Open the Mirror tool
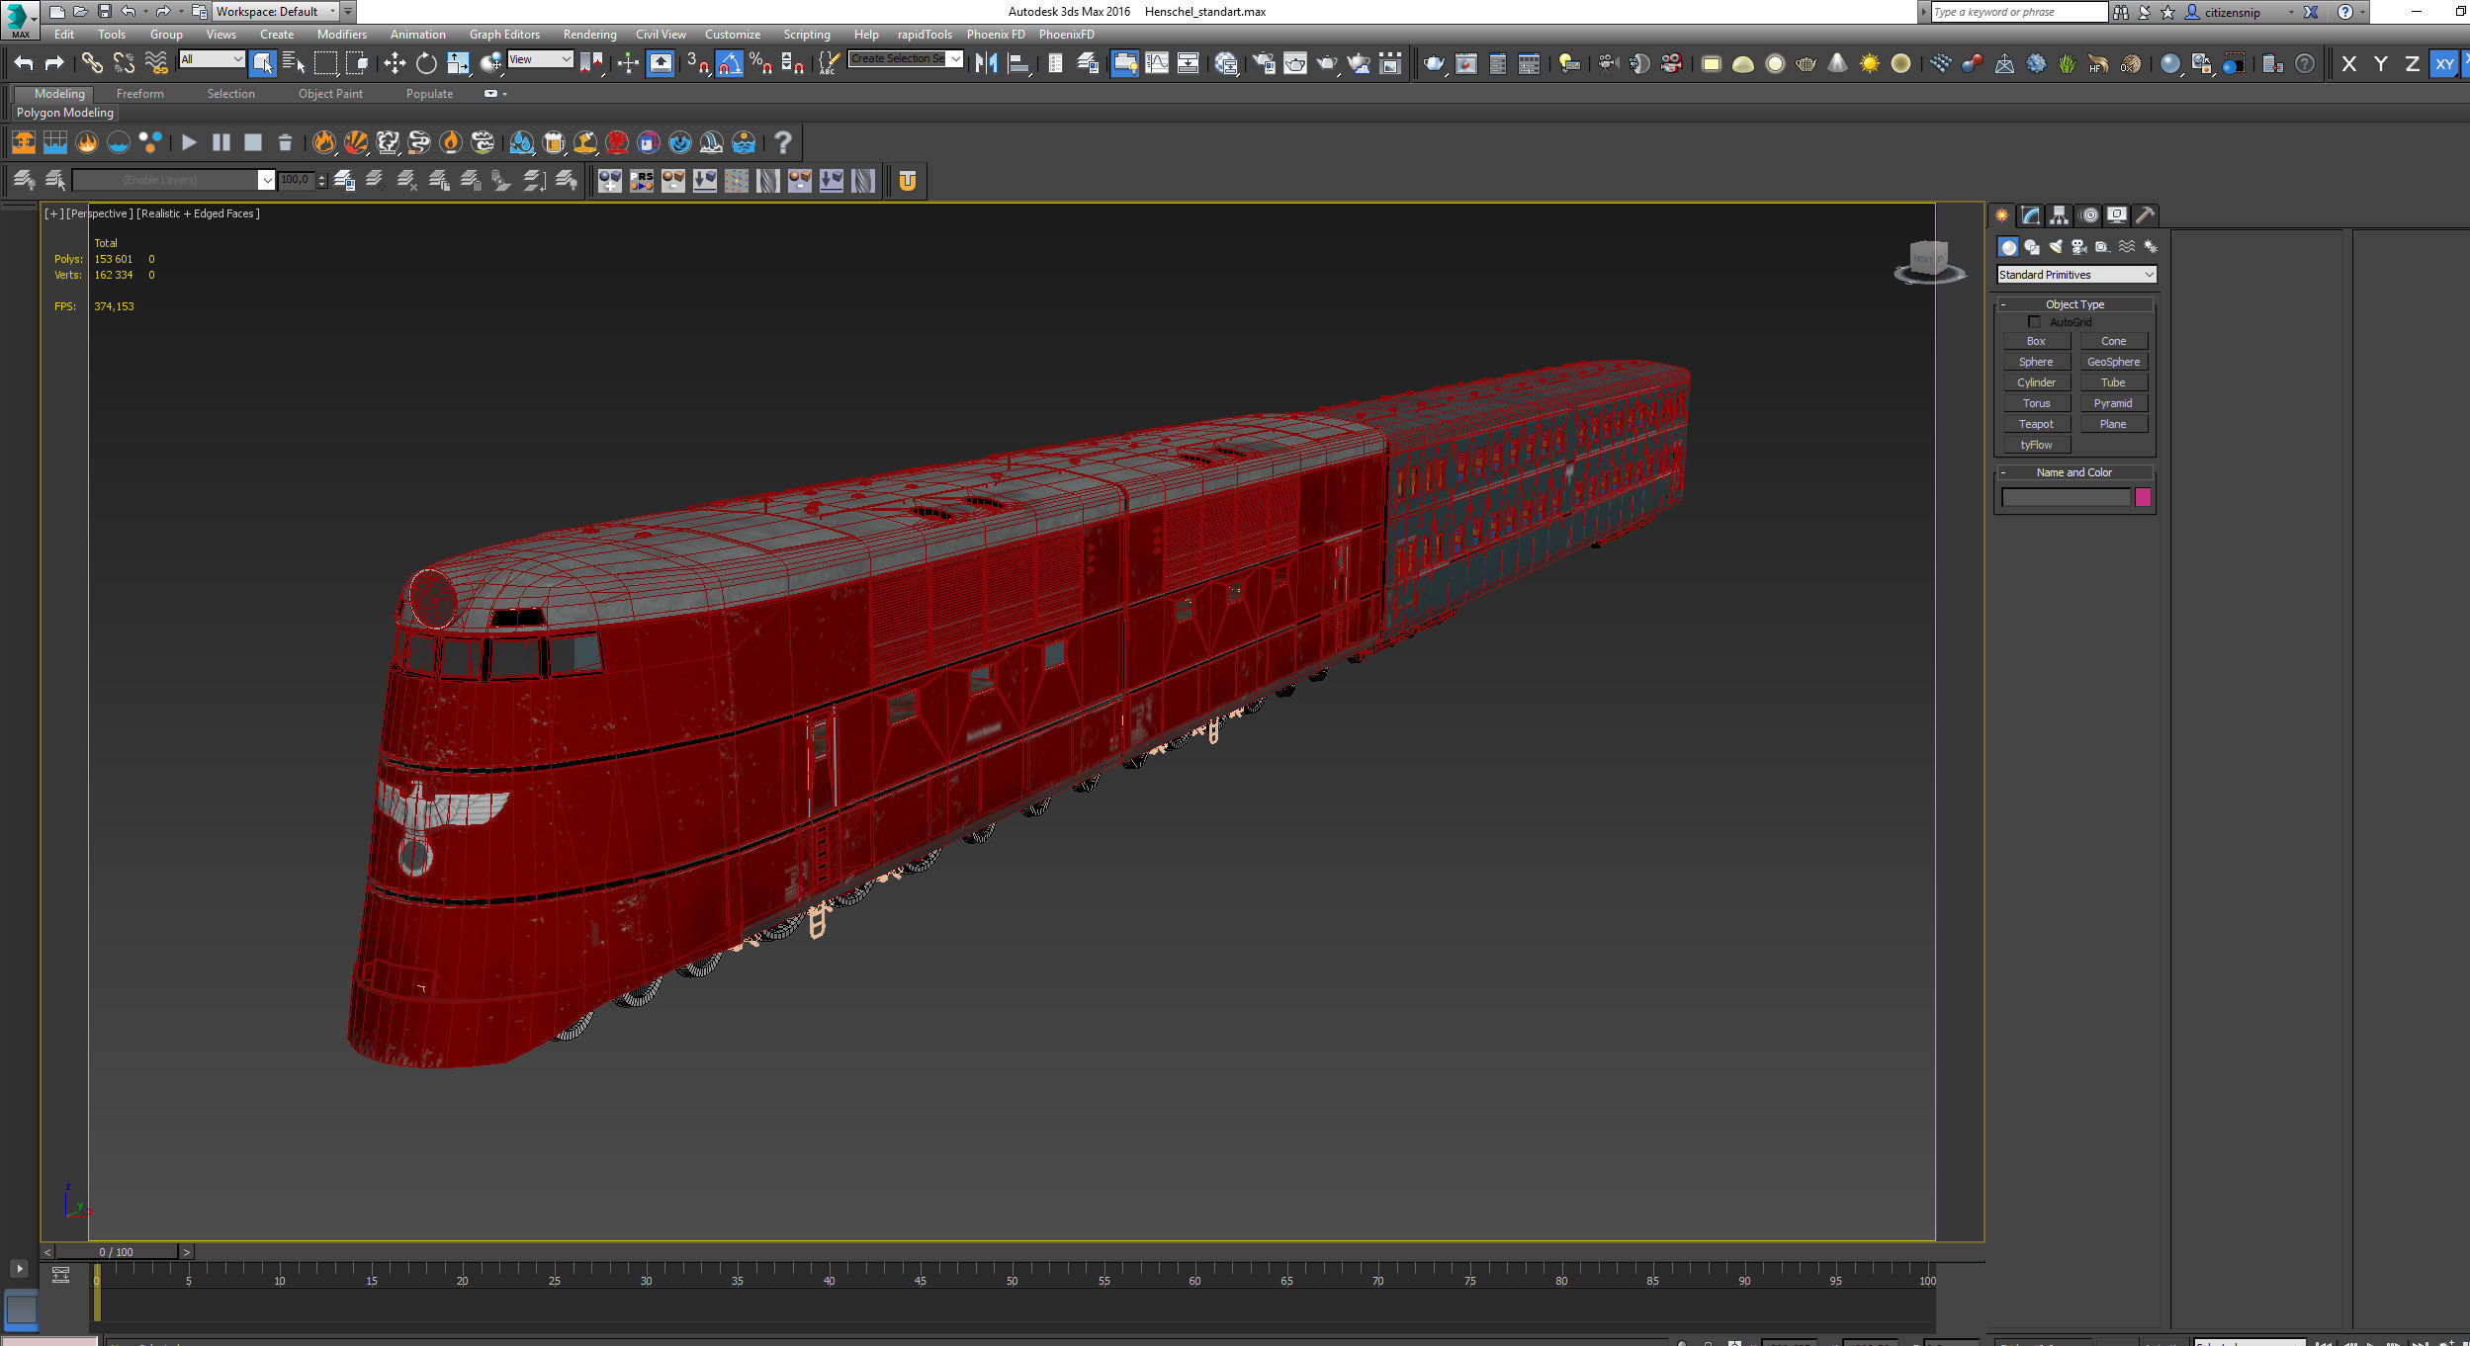 click(986, 63)
